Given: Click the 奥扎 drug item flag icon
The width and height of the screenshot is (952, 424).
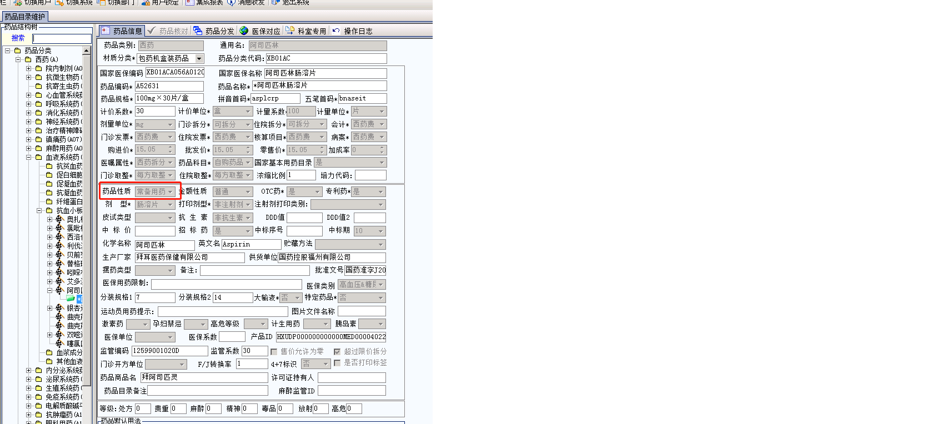Looking at the screenshot, I should click(60, 219).
